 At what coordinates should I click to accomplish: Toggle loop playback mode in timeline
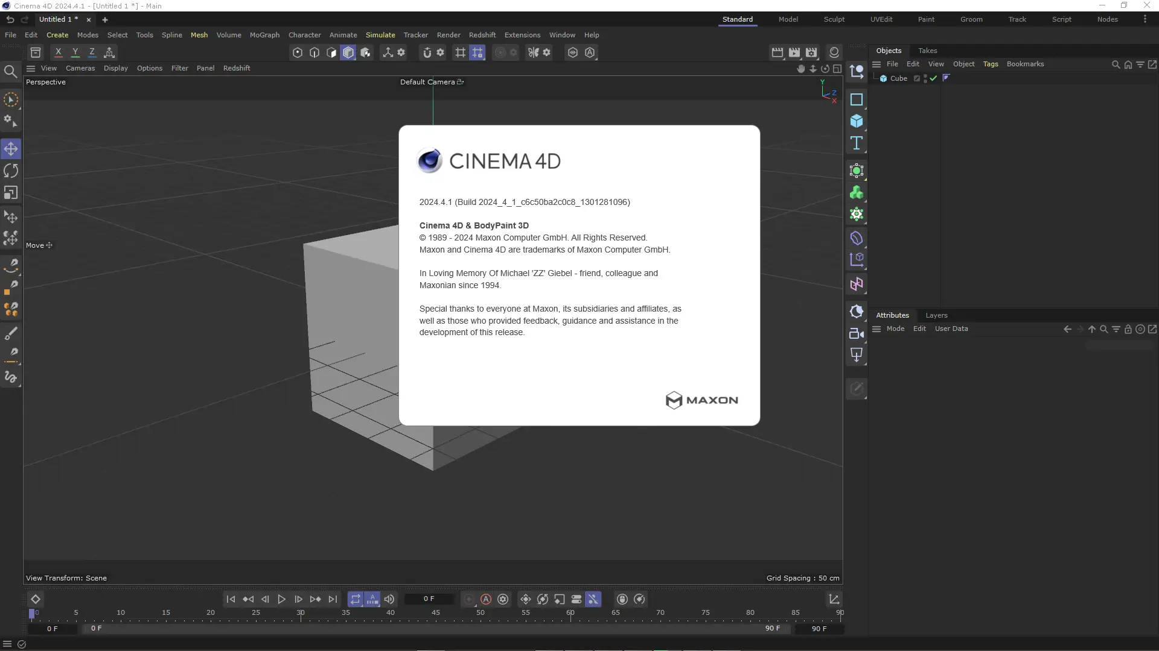click(355, 599)
